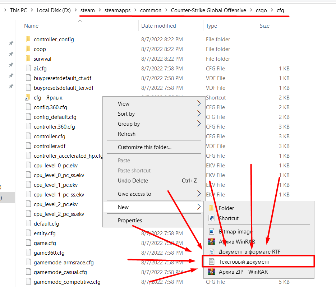Select cpu_level_2_pc.ekv file name
This screenshot has width=336, height=287.
[55, 204]
